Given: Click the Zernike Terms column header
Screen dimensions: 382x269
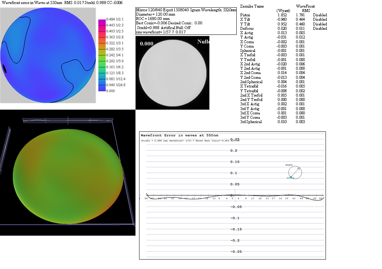Looking at the screenshot, I should [x=252, y=7].
